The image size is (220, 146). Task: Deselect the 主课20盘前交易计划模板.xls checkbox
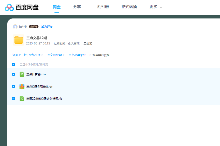pyautogui.click(x=14, y=98)
